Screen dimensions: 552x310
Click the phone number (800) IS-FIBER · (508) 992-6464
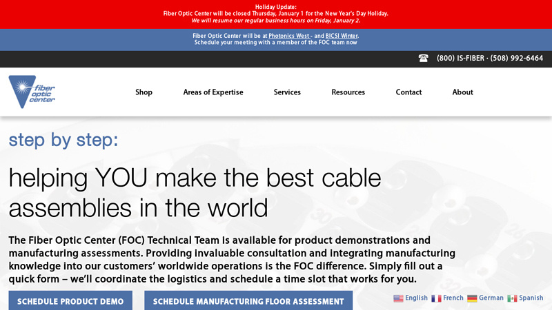[x=490, y=59]
